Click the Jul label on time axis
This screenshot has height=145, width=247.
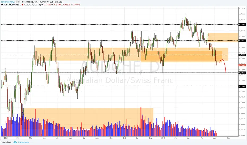click(84, 138)
